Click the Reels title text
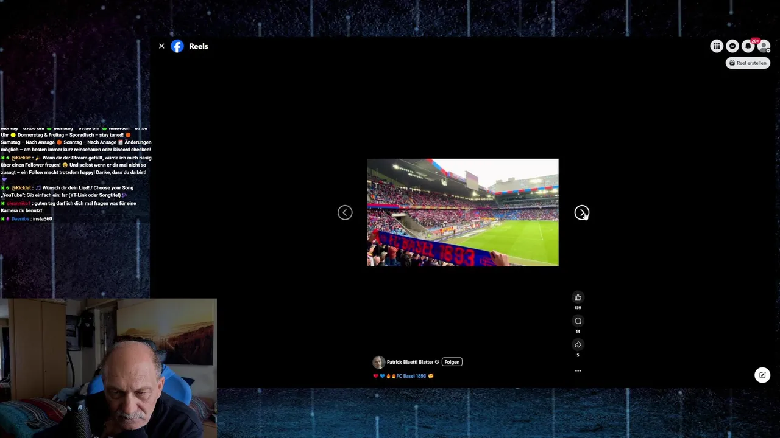780x438 pixels. tap(199, 46)
